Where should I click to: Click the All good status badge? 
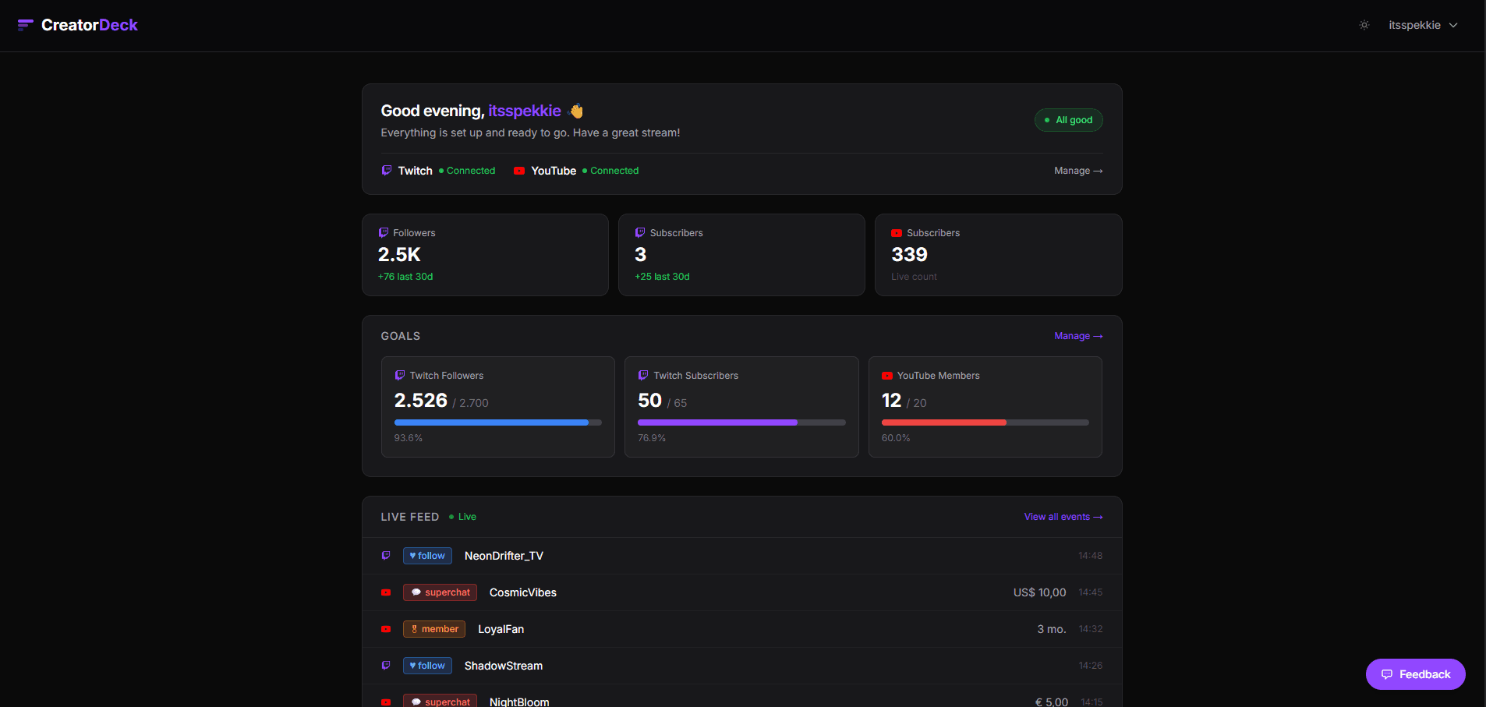point(1068,120)
